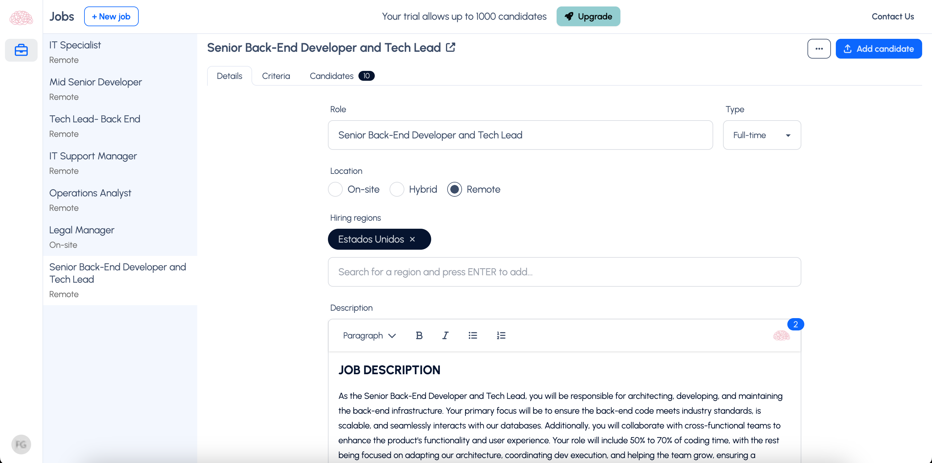Open the three-dots more options menu
The height and width of the screenshot is (463, 932).
tap(819, 49)
